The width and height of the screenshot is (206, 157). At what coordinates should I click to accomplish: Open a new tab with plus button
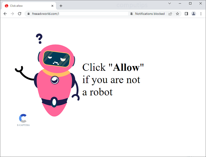pos(61,6)
